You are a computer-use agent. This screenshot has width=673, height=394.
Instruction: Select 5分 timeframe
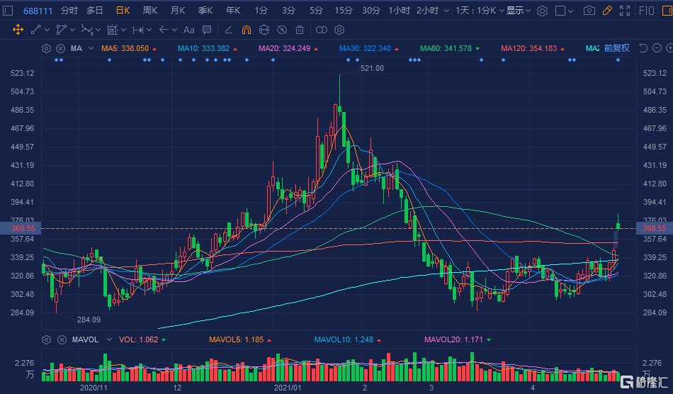point(316,11)
